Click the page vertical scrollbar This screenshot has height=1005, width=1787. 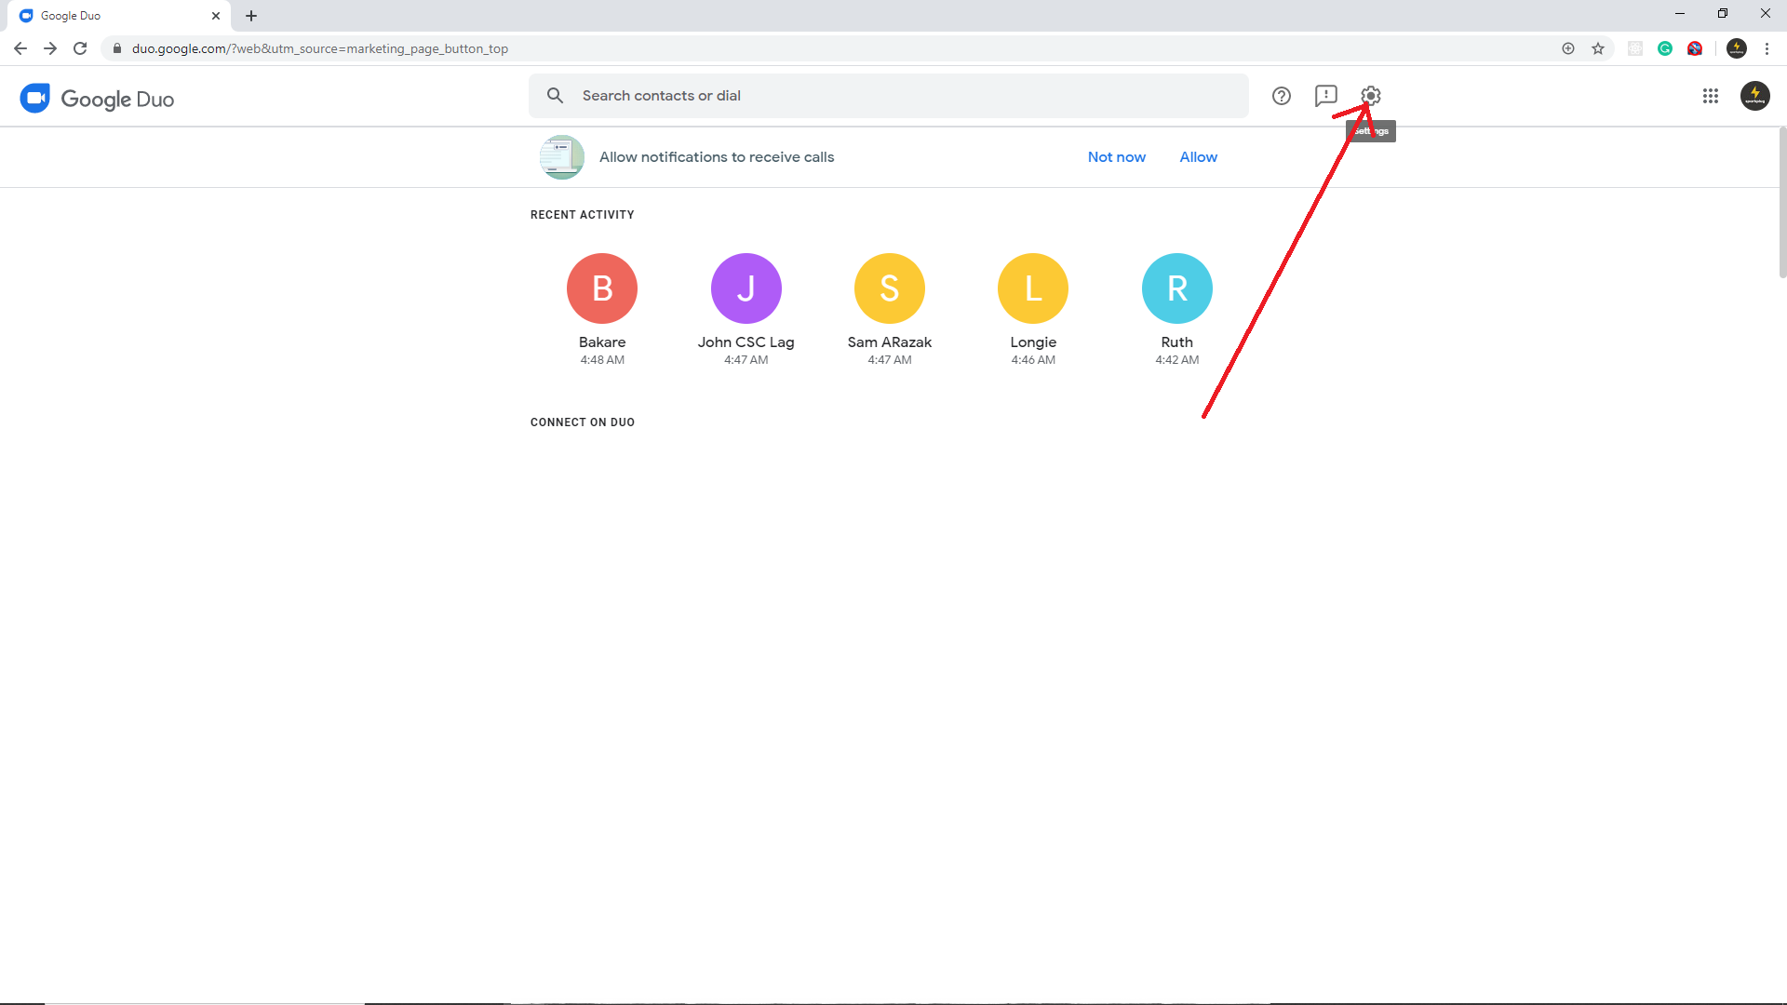[x=1782, y=203]
